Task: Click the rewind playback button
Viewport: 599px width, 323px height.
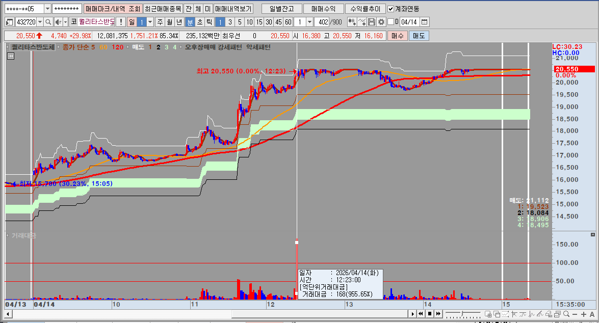Action: 421,314
